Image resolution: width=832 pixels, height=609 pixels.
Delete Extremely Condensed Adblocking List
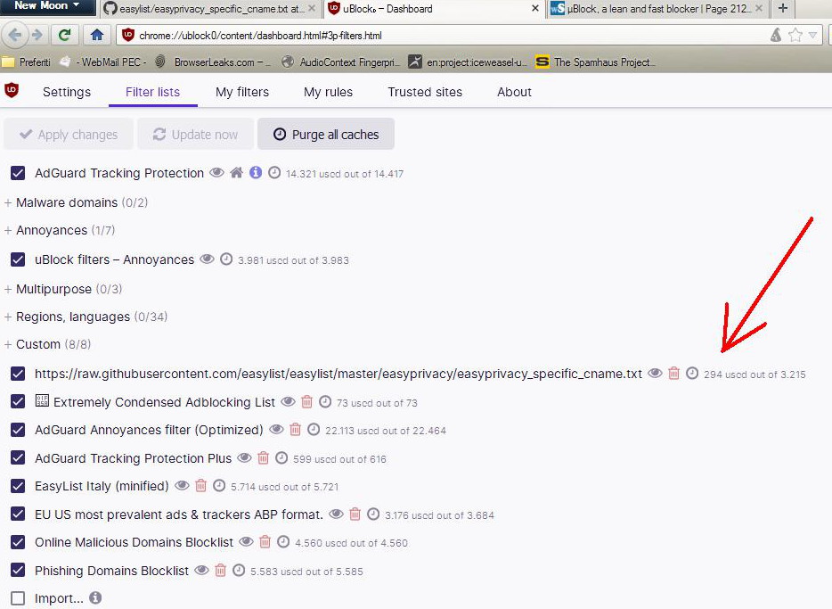(x=306, y=402)
